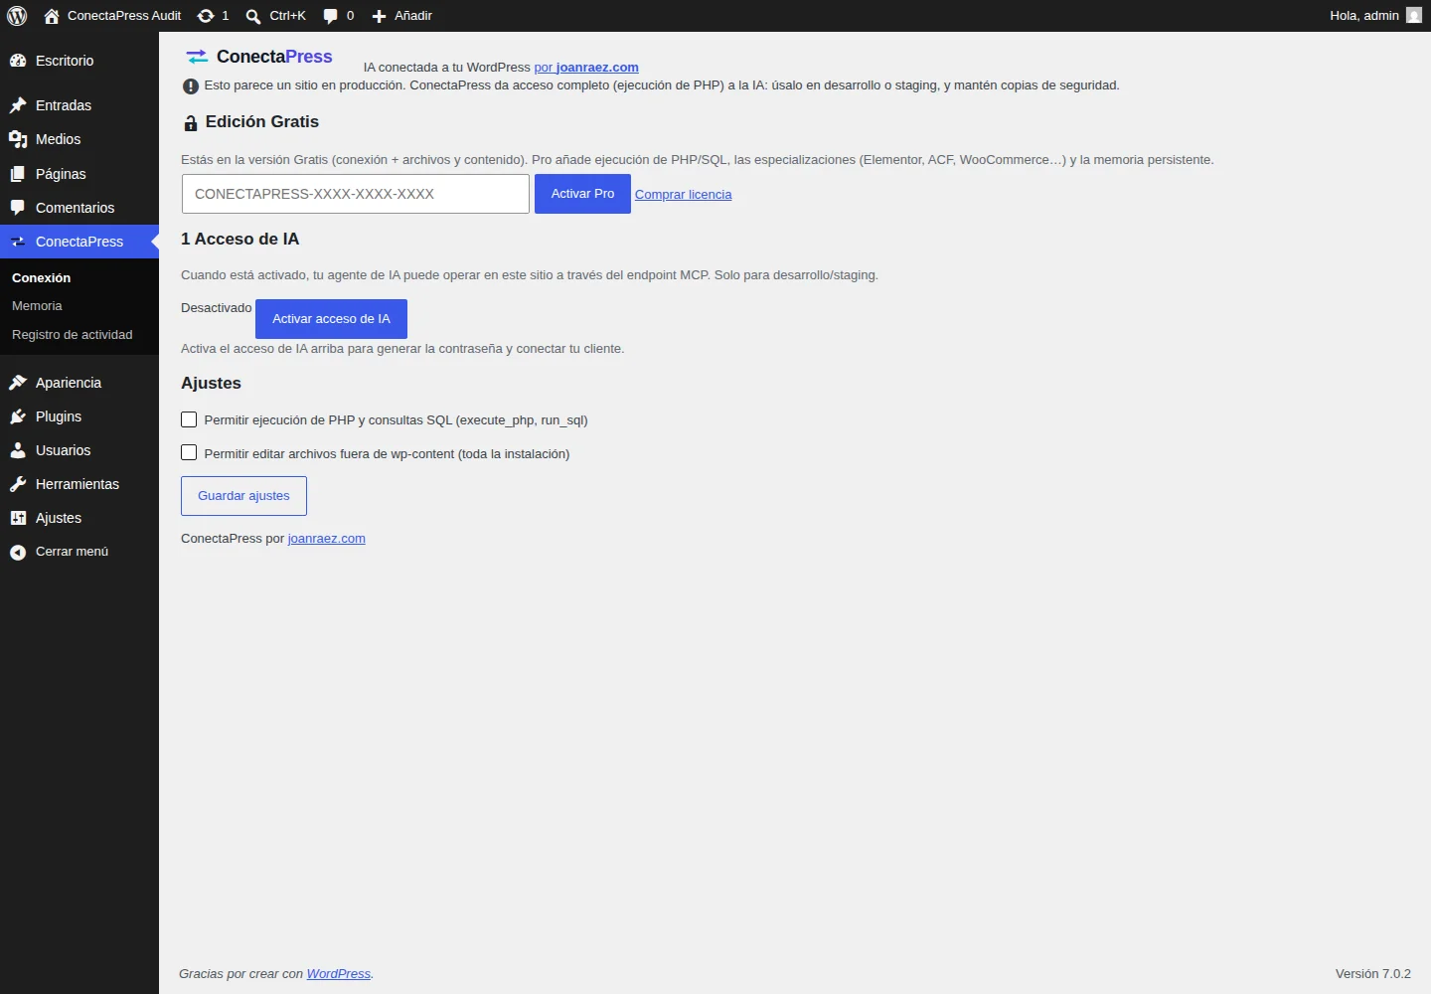Open joanraez.com footer credit link

(x=327, y=539)
